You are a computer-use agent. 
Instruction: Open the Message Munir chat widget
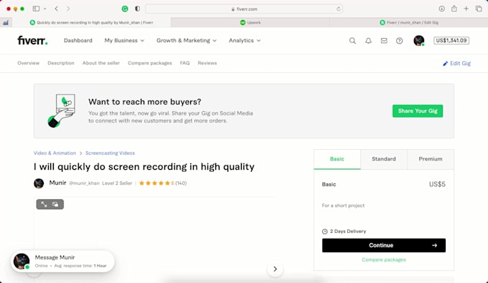63,261
